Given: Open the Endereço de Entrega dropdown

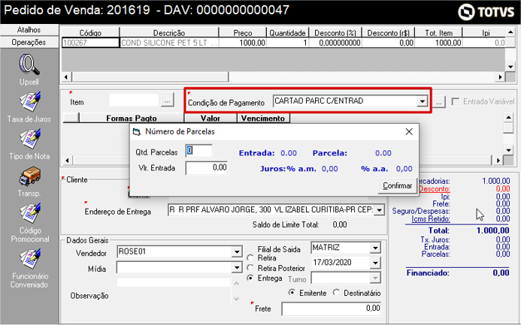Looking at the screenshot, I should [x=379, y=210].
